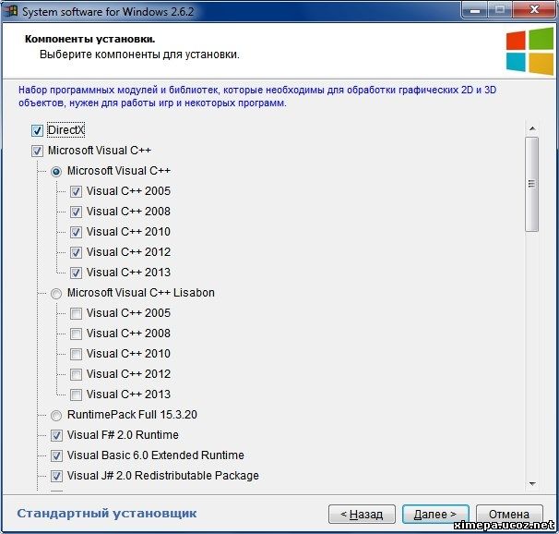
Task: Click the installer icon in title bar
Action: pyautogui.click(x=12, y=10)
